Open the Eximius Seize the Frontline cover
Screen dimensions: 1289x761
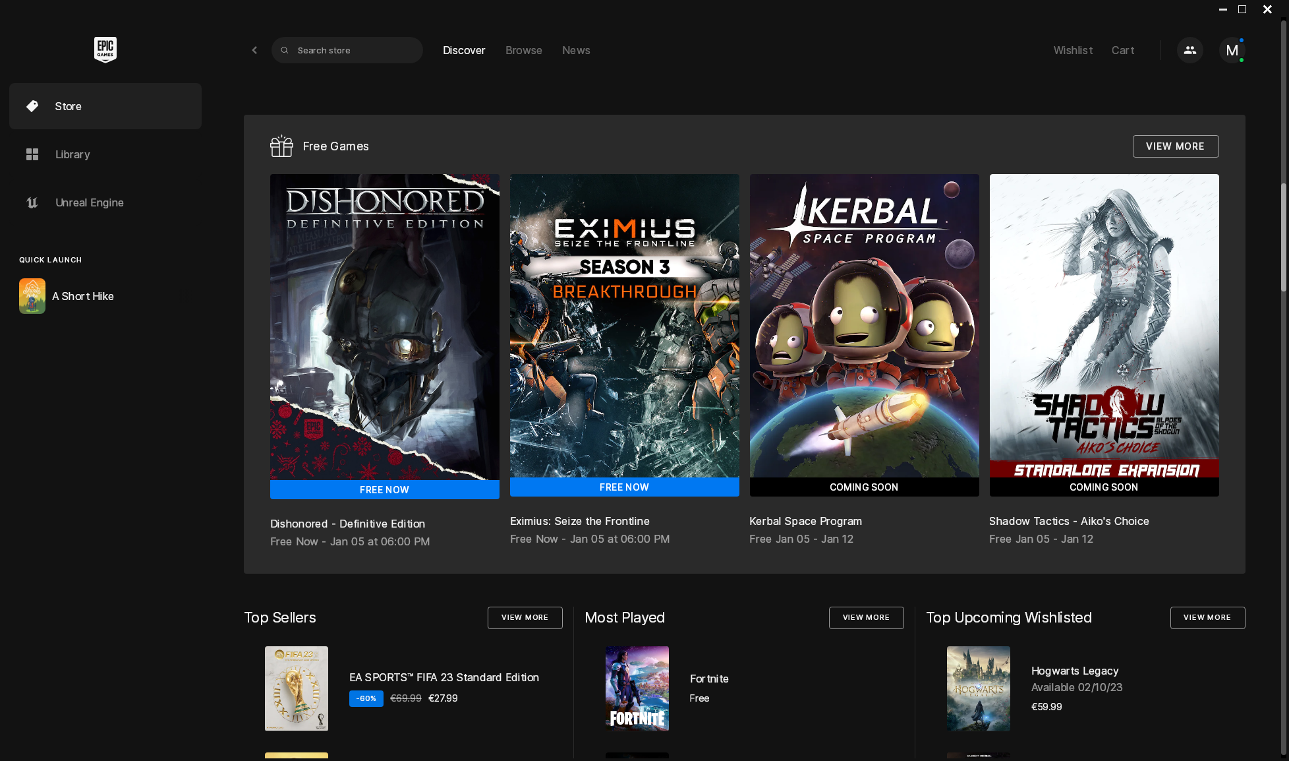(625, 326)
